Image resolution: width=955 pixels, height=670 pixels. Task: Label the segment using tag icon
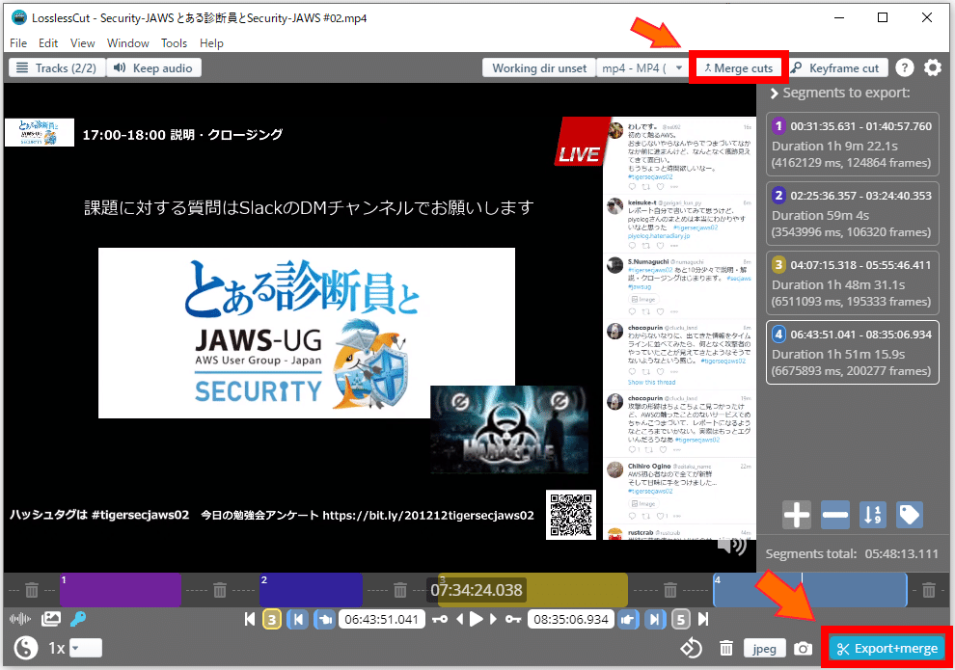coord(910,515)
